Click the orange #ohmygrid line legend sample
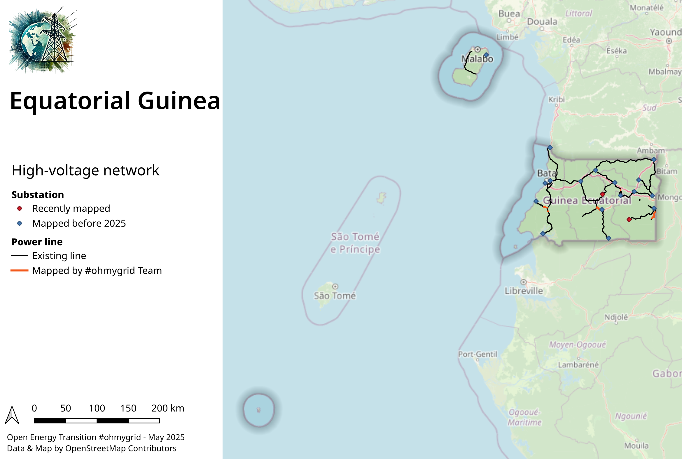The height and width of the screenshot is (459, 682). (19, 271)
